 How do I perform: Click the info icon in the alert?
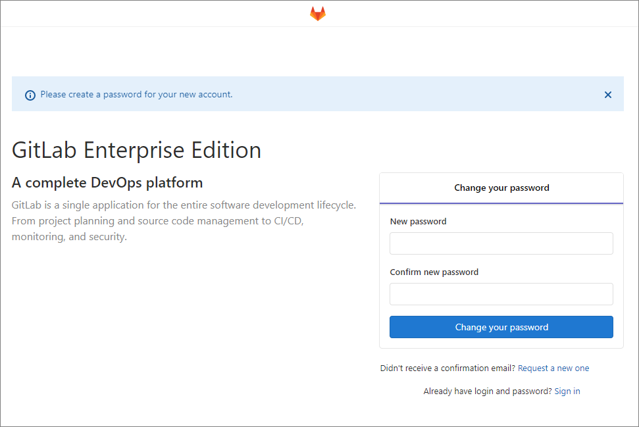[x=30, y=95]
